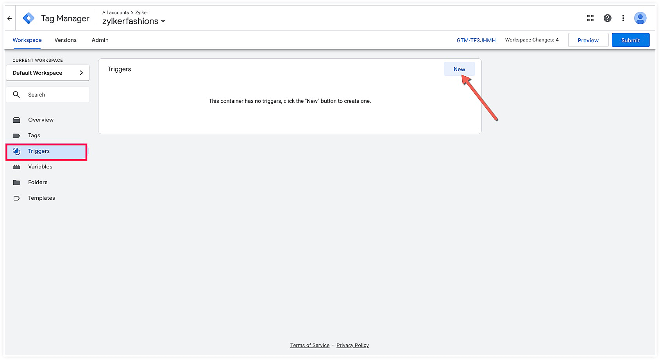The image size is (660, 360).
Task: Click the Workspace Changes: 4 indicator
Action: [532, 40]
